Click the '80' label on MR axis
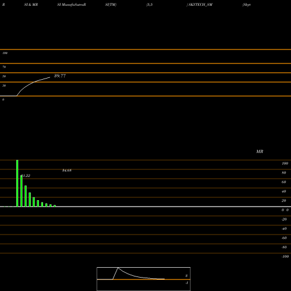 click(284, 173)
